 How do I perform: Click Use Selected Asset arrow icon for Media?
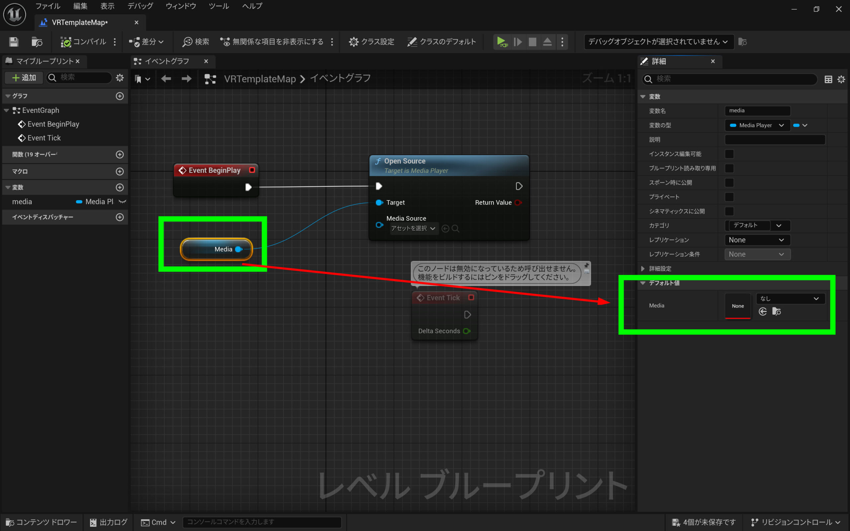click(x=762, y=312)
